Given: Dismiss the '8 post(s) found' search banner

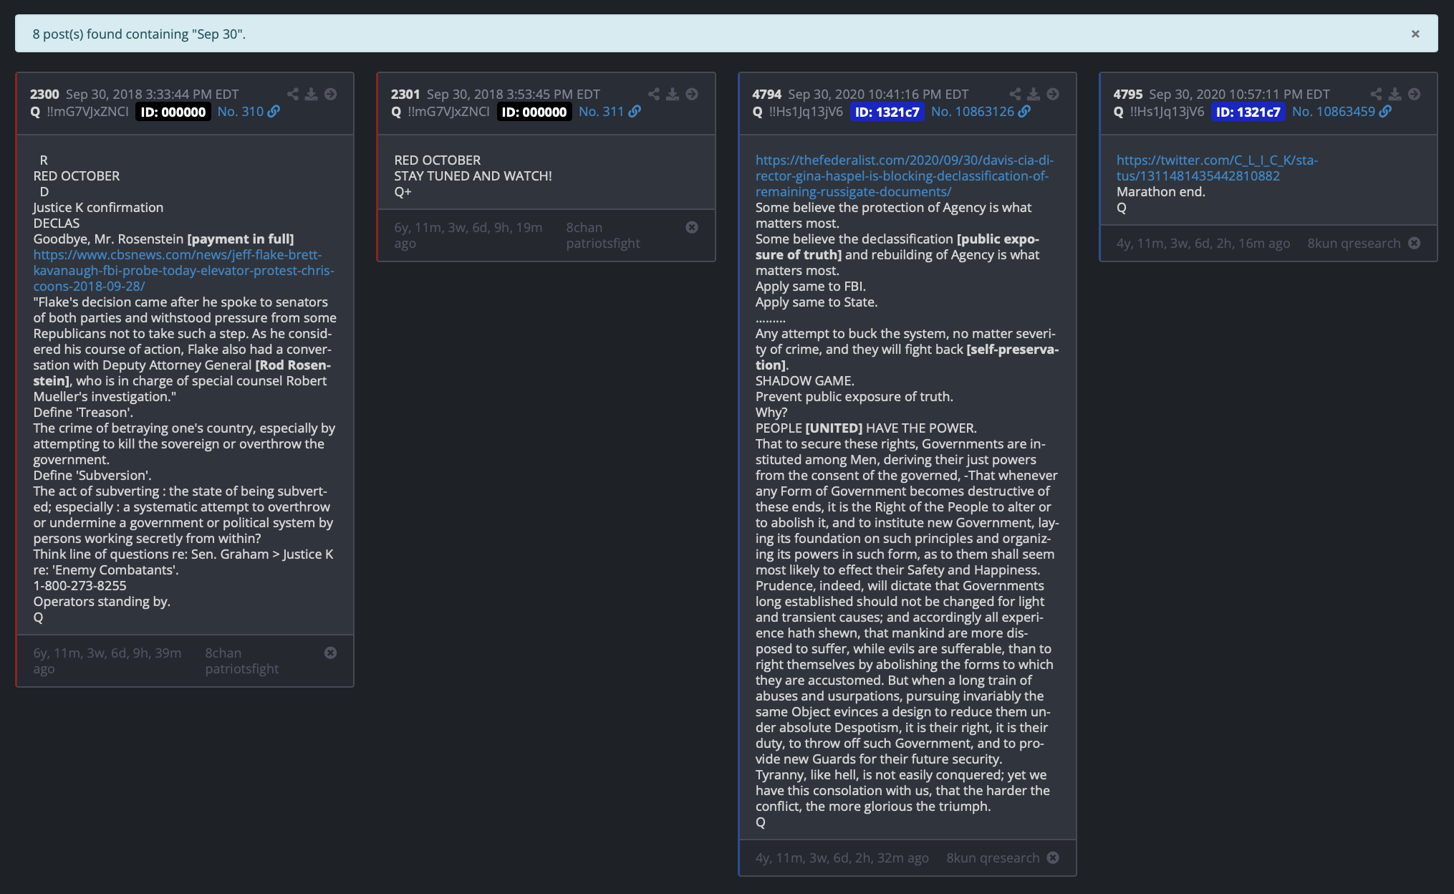Looking at the screenshot, I should (1415, 34).
